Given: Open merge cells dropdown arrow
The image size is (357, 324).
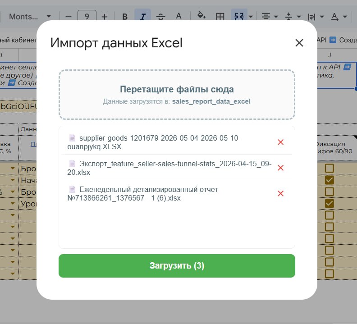Looking at the screenshot, I should click(x=251, y=17).
